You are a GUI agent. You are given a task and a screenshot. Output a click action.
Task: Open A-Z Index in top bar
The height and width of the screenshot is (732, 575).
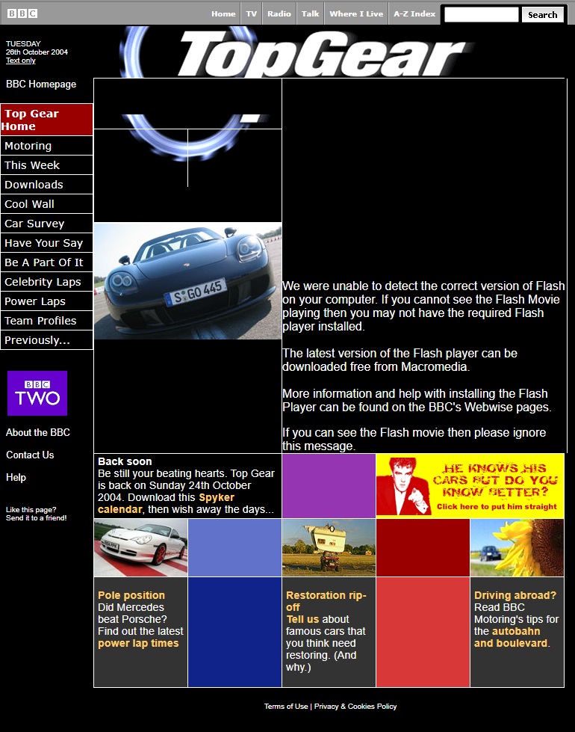(x=414, y=13)
